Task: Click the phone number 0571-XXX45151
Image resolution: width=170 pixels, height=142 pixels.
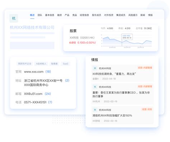Action: pyautogui.click(x=35, y=102)
